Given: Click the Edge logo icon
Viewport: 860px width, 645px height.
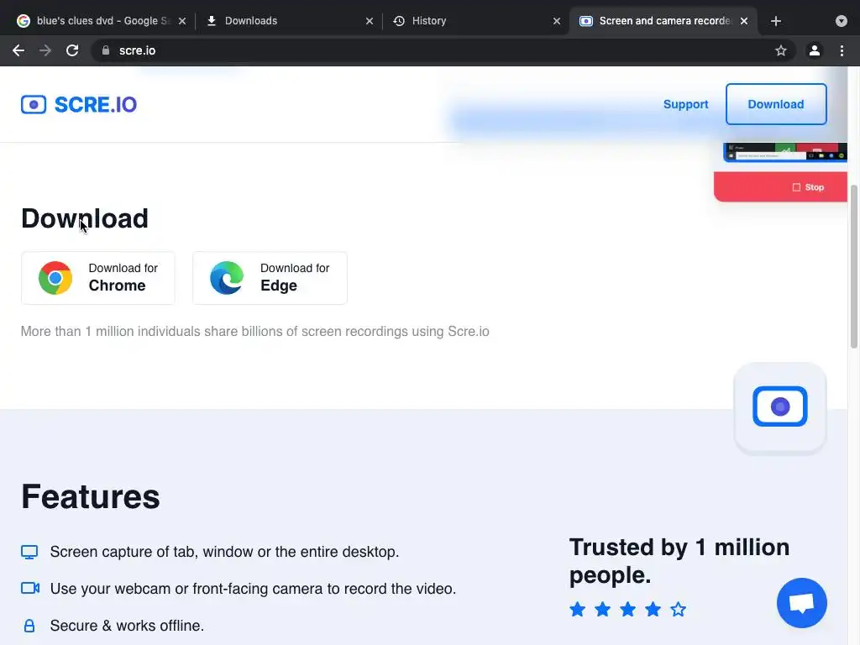Looking at the screenshot, I should coord(227,278).
